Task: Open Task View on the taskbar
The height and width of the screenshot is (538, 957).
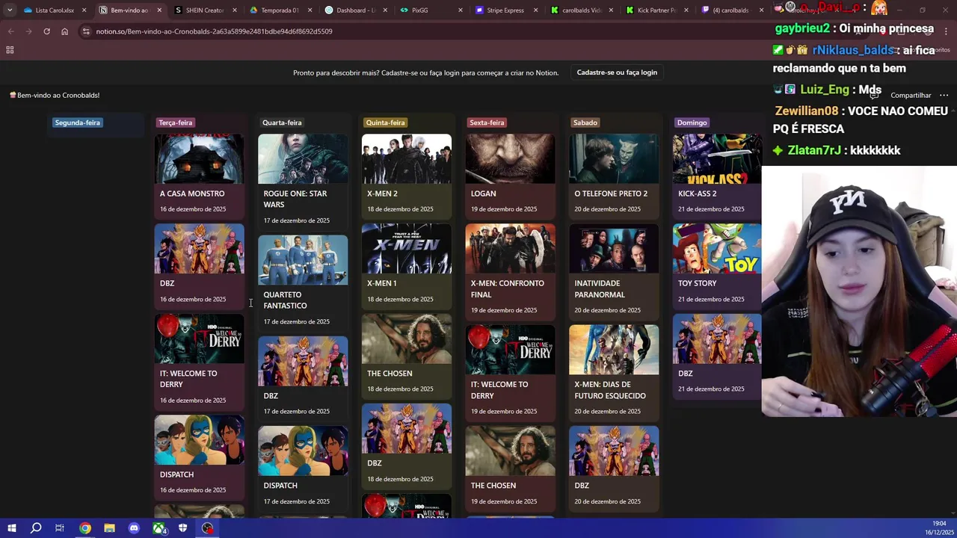Action: click(60, 528)
